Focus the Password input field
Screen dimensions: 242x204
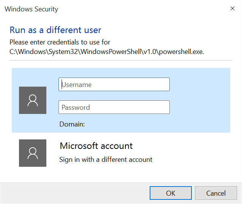pos(114,107)
